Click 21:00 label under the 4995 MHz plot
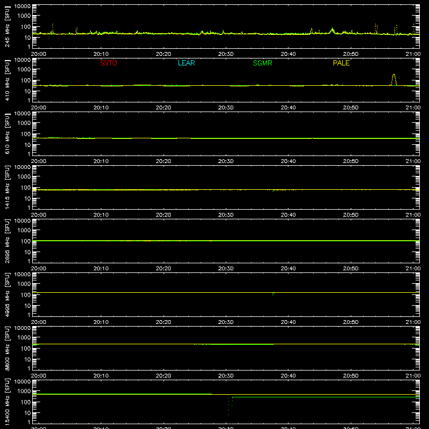Screen dimensions: 429x429 click(413, 322)
